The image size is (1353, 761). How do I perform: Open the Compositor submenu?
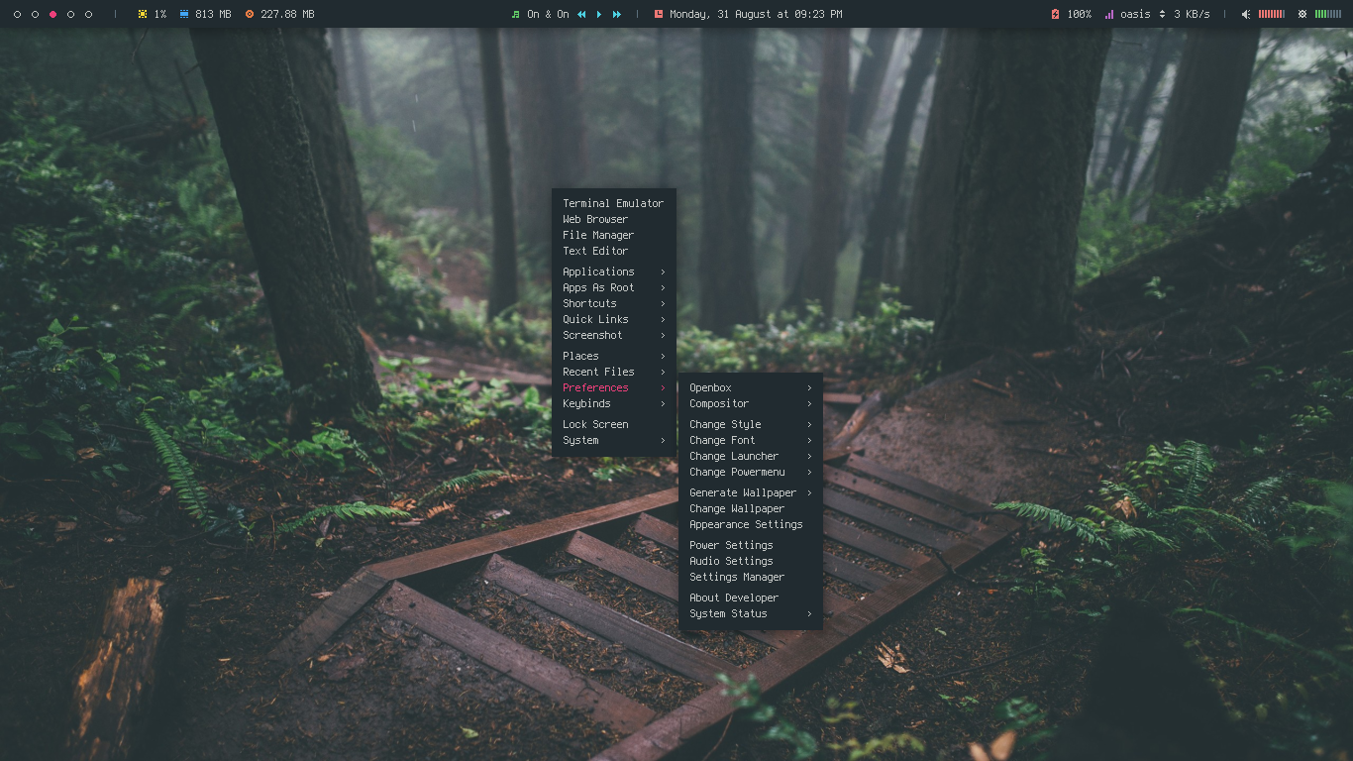[x=751, y=403]
